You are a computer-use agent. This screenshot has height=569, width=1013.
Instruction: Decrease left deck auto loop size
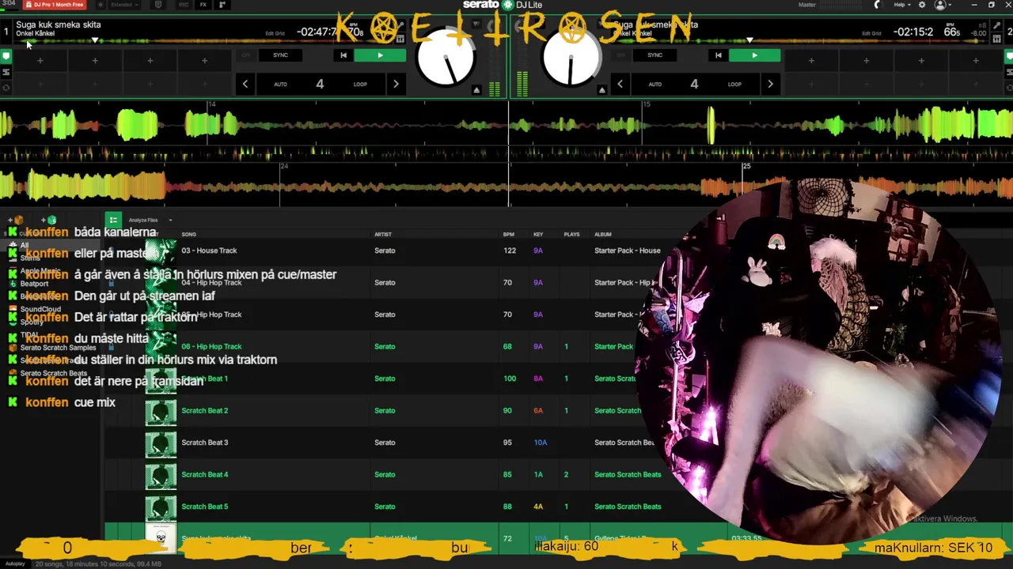coord(245,84)
